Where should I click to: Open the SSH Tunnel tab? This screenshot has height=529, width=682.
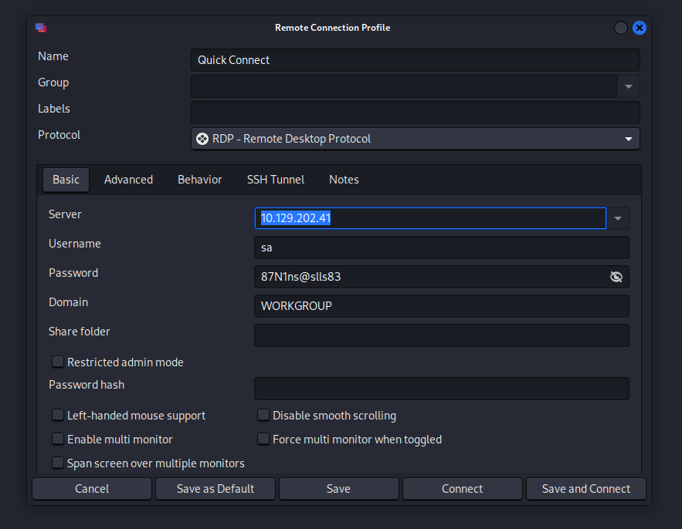pyautogui.click(x=276, y=180)
